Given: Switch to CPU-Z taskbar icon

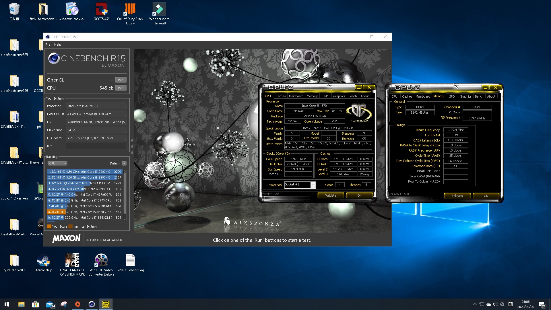Looking at the screenshot, I should pos(106,304).
